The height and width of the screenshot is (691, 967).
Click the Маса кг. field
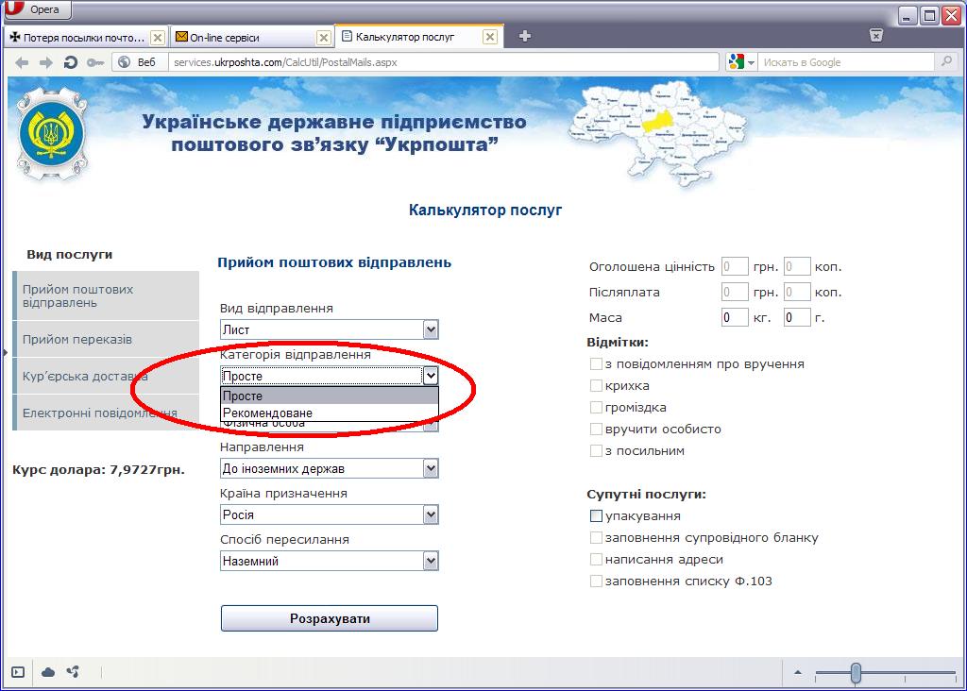tap(735, 317)
